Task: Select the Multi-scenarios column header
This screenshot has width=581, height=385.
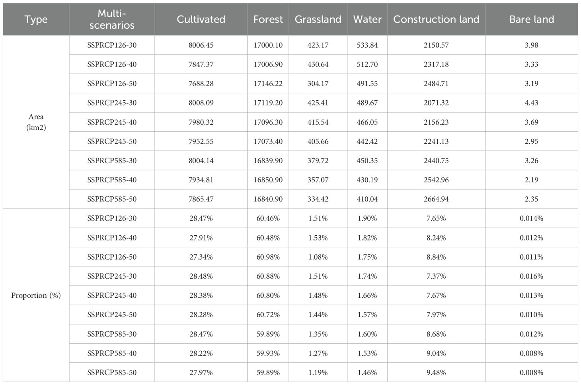Action: 112,20
